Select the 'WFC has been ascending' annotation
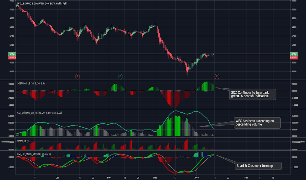Viewport: 306px width, 180px height. point(257,123)
